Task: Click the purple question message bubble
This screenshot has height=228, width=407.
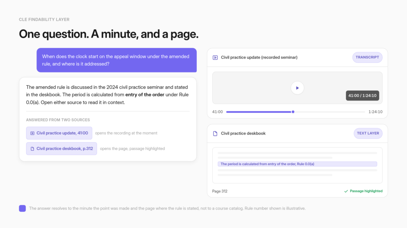Action: (116, 60)
